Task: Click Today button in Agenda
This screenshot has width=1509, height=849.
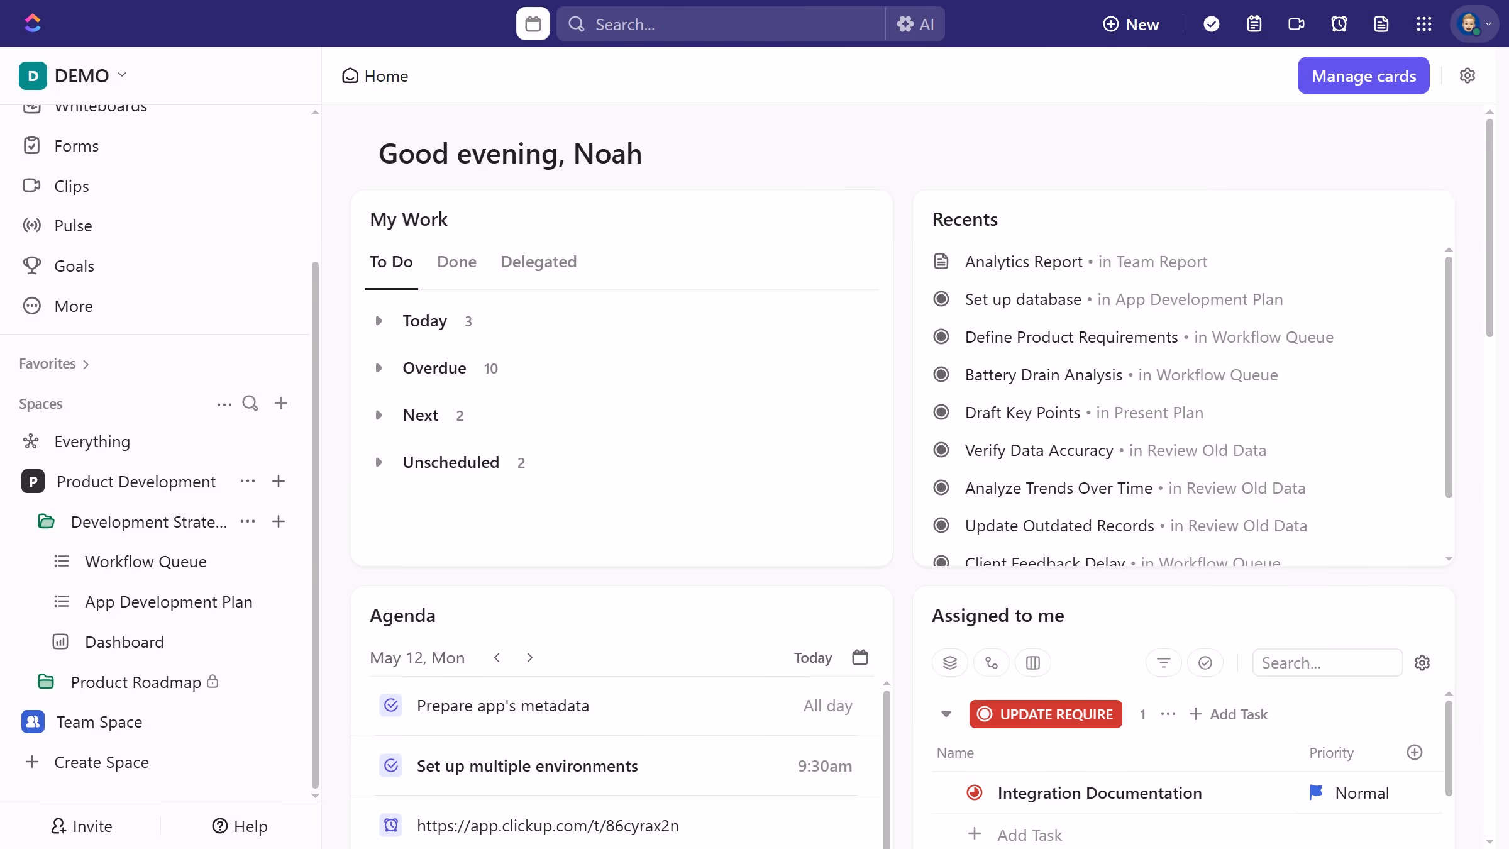Action: (812, 658)
